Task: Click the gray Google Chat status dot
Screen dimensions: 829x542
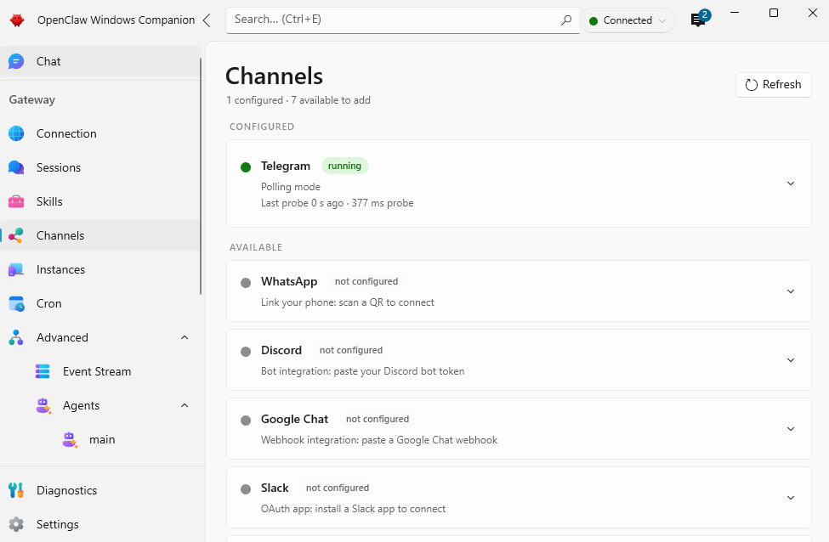Action: point(246,421)
